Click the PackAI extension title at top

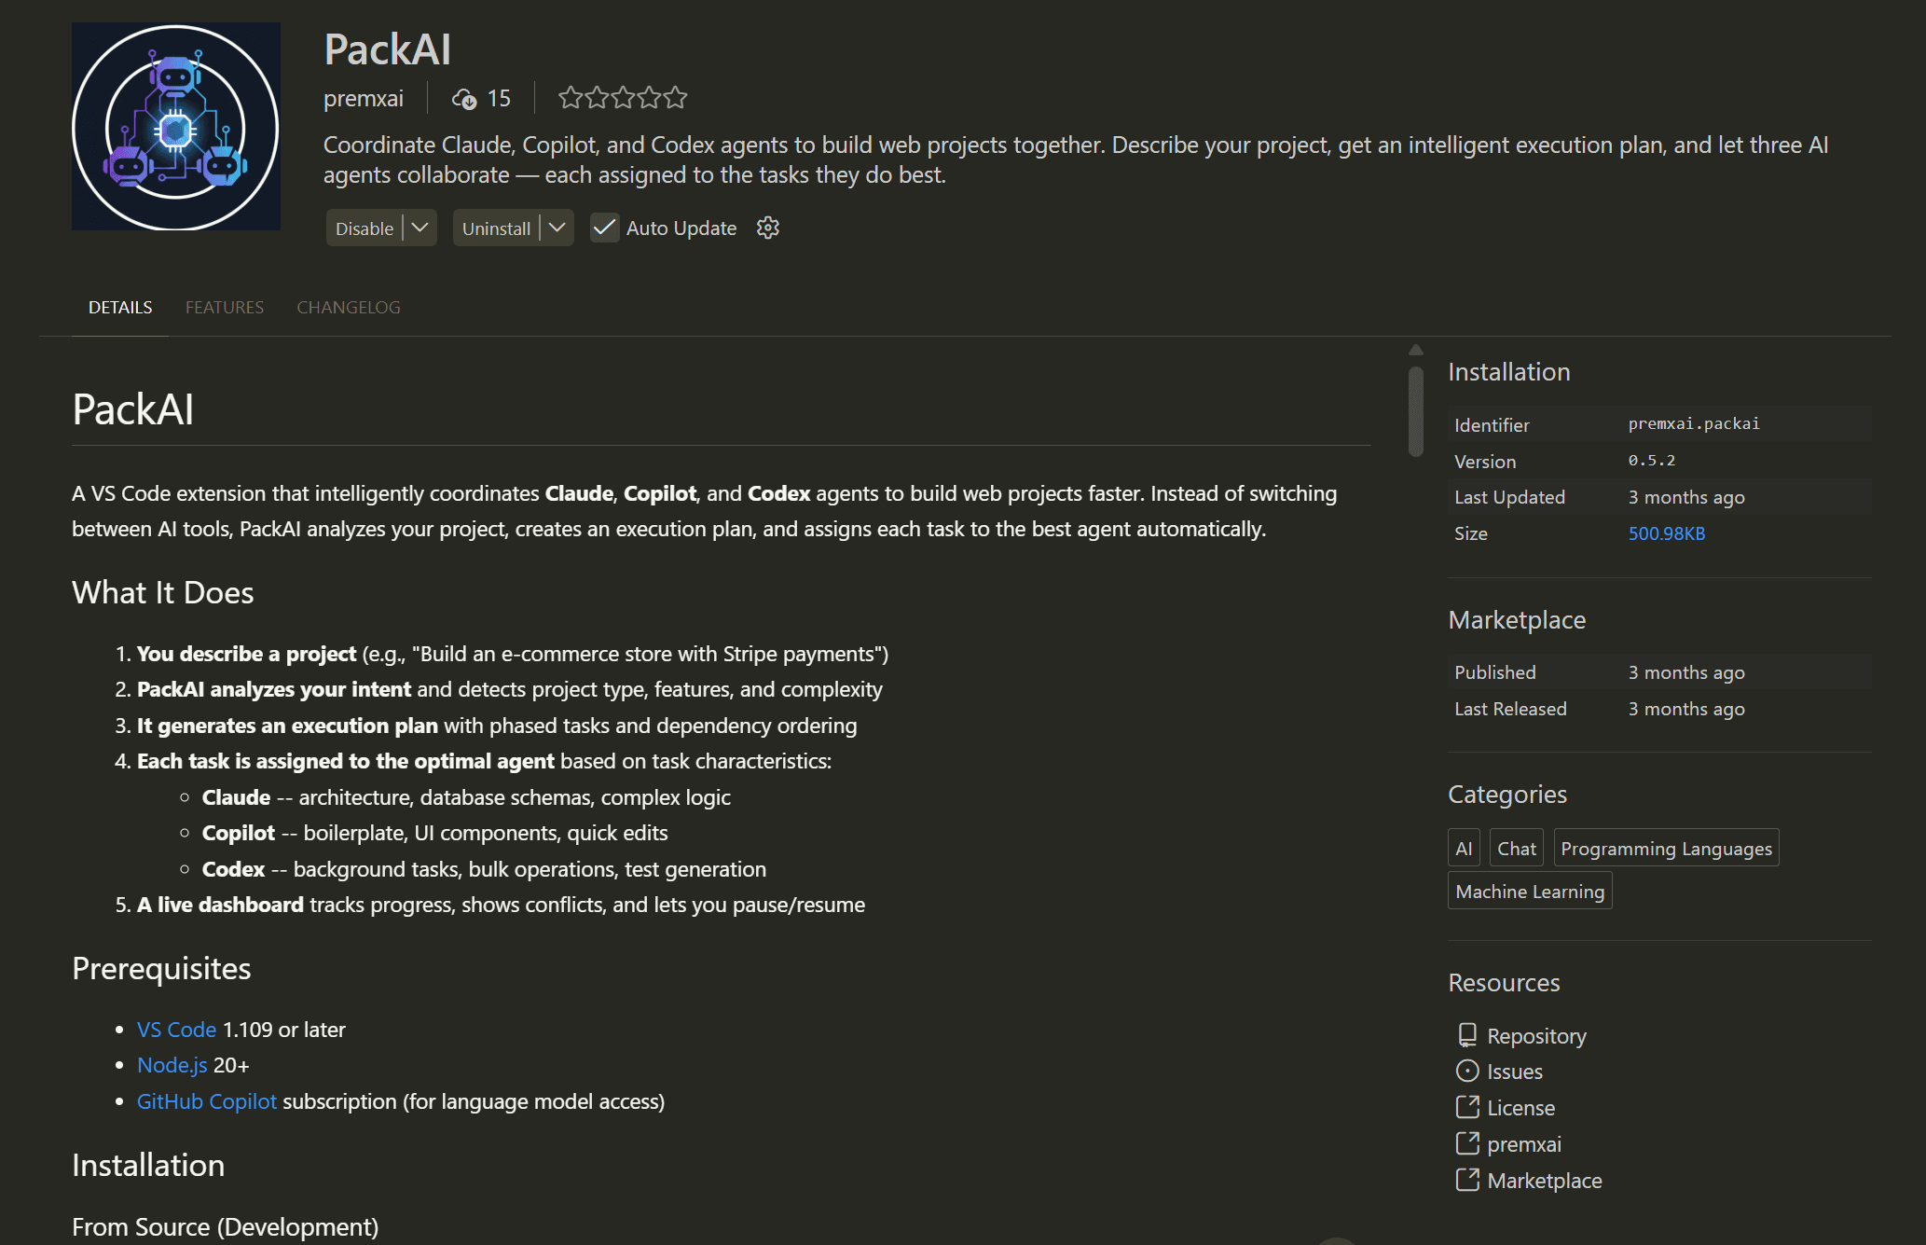pyautogui.click(x=388, y=49)
